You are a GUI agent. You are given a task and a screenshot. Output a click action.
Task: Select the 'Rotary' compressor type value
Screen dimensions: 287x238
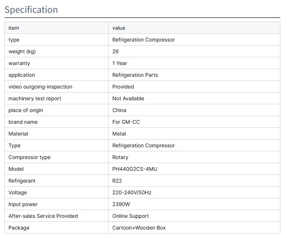coord(120,157)
